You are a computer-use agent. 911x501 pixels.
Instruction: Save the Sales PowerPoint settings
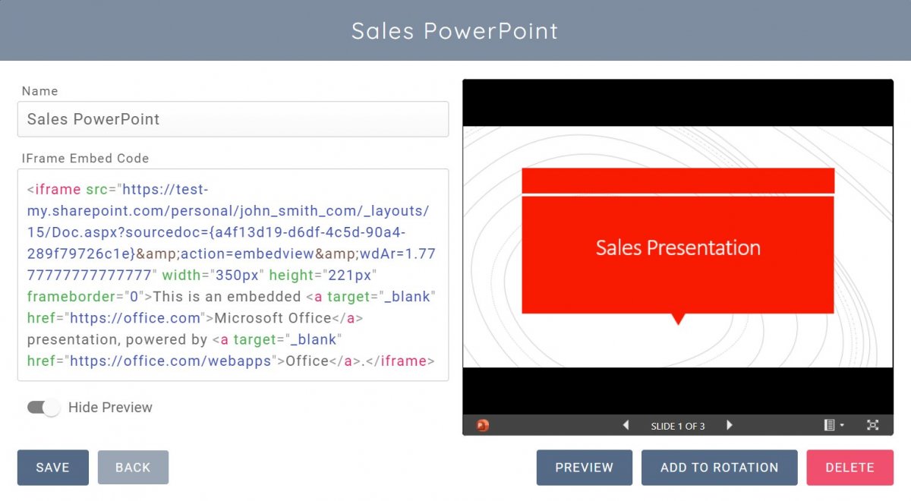pyautogui.click(x=52, y=468)
